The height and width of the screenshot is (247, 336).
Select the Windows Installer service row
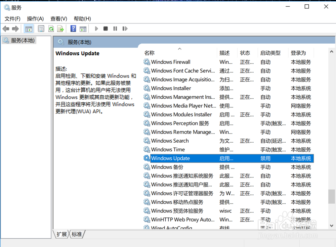coord(228,88)
